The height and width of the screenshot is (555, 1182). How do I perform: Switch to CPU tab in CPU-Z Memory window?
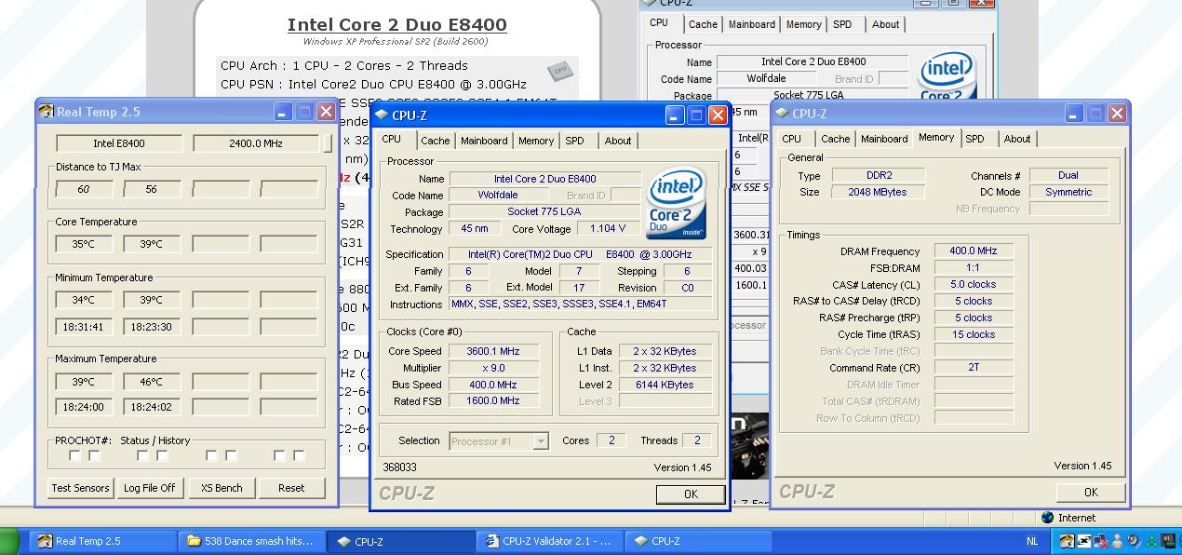pos(792,139)
